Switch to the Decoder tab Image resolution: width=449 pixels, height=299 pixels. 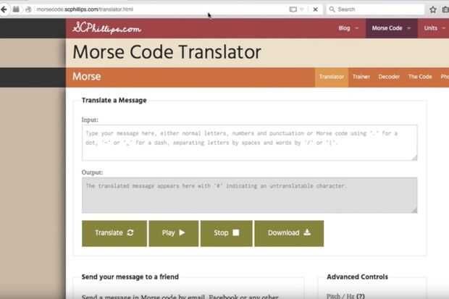[389, 77]
